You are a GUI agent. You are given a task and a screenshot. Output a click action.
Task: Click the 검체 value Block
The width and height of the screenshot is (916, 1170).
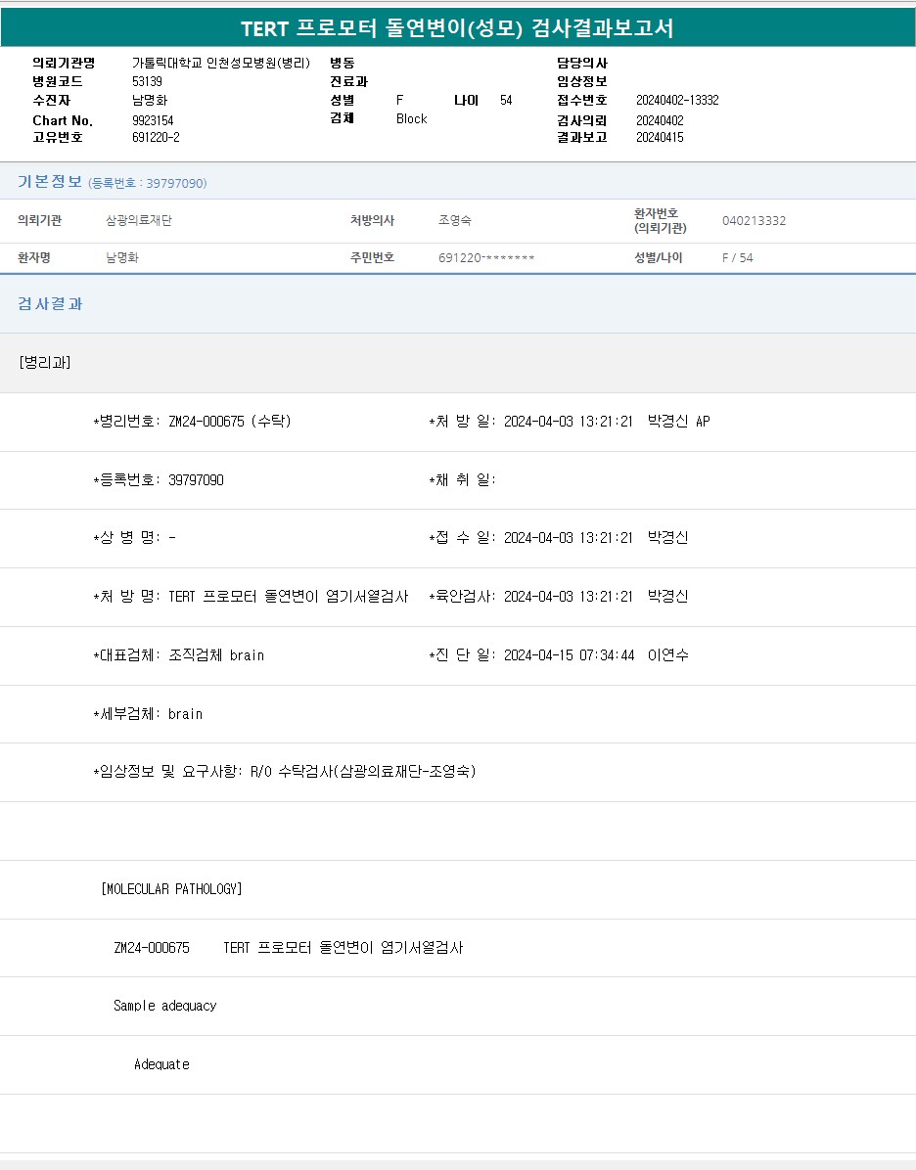pos(411,119)
